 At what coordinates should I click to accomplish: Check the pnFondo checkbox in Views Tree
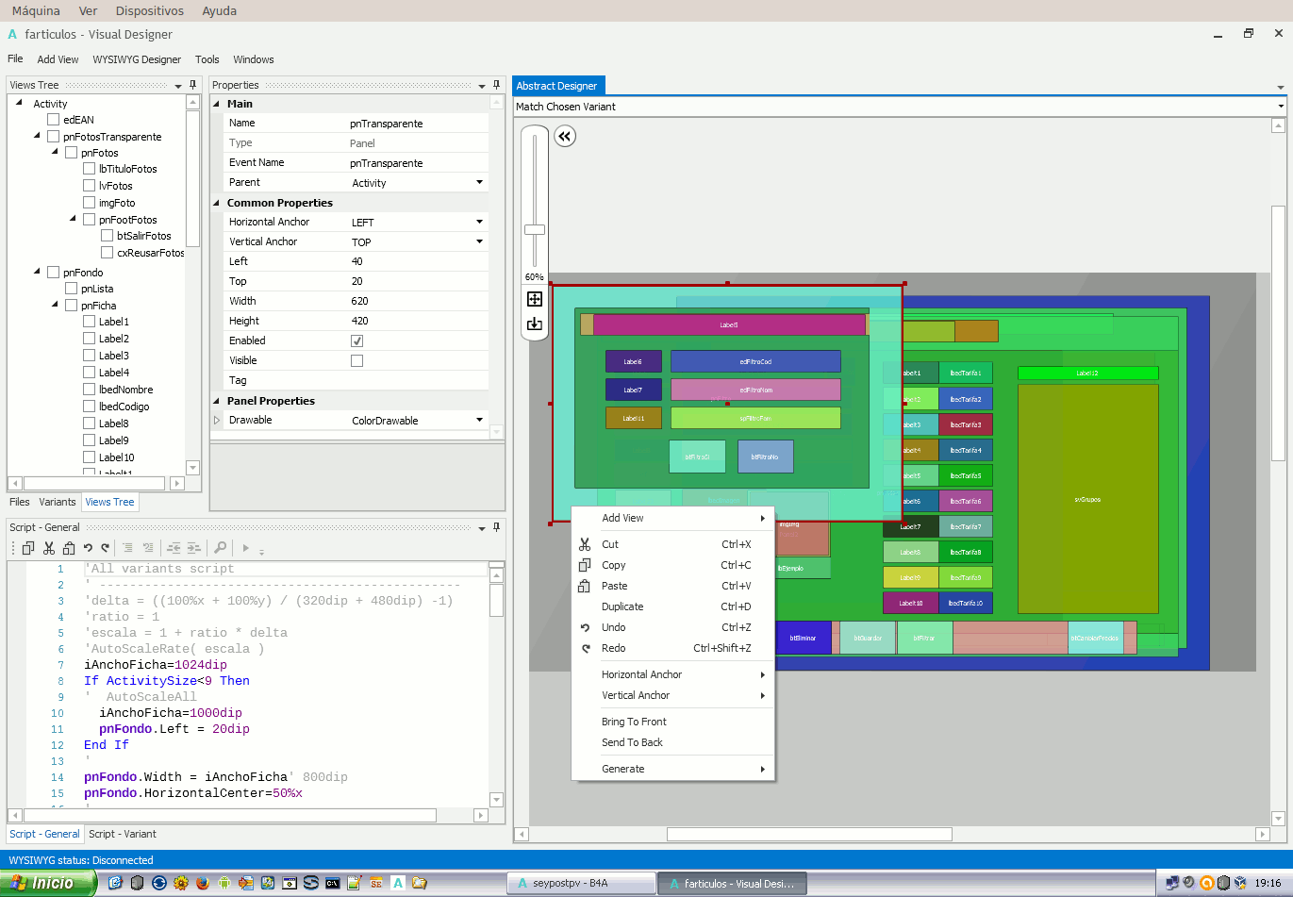click(x=54, y=273)
